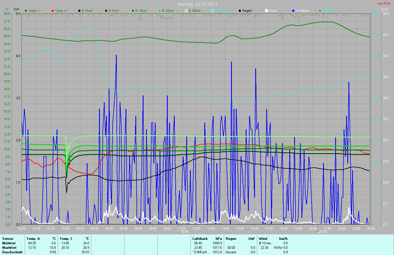Click the 'Sensor' column header
394x255 pixels.
point(8,239)
